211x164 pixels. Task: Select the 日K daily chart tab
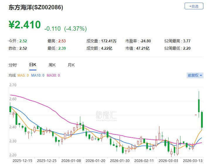pyautogui.click(x=33, y=65)
